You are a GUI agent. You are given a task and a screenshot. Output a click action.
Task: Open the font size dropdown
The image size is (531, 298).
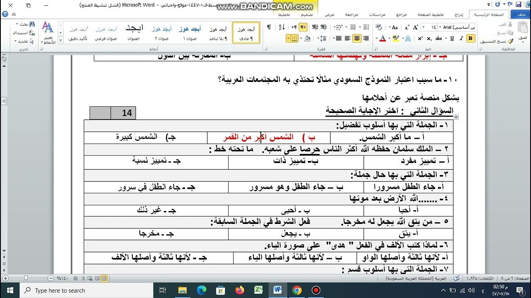pos(423,27)
